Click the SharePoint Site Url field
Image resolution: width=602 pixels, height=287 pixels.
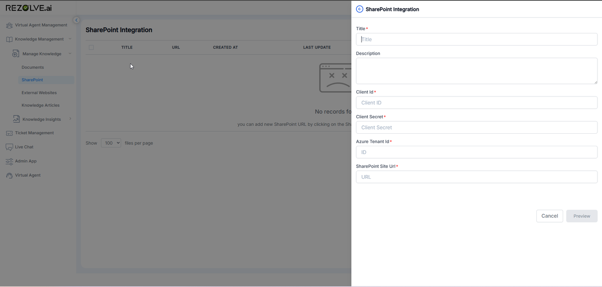click(477, 177)
